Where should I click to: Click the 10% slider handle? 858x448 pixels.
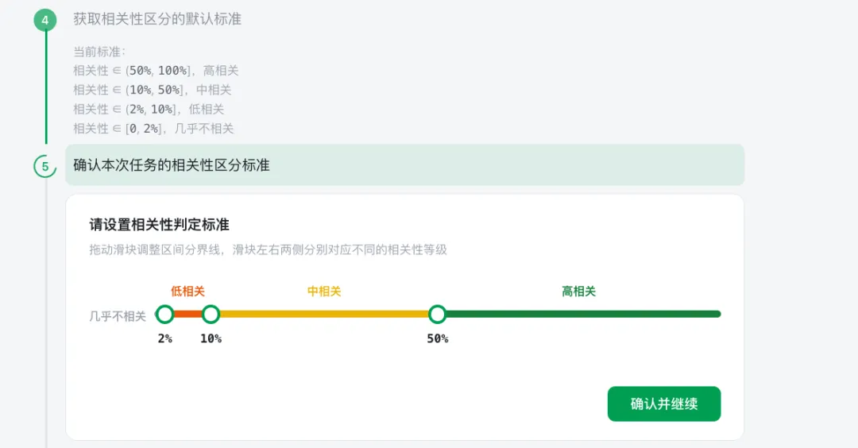coord(211,315)
